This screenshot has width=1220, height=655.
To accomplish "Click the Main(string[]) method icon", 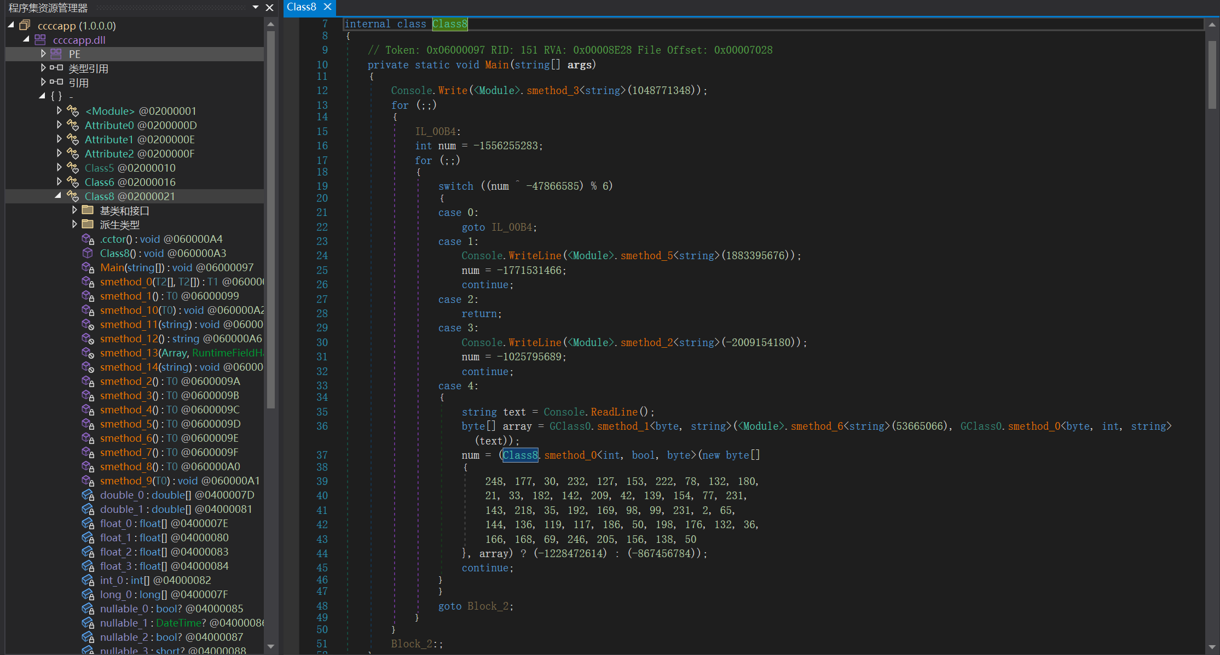I will coord(88,267).
